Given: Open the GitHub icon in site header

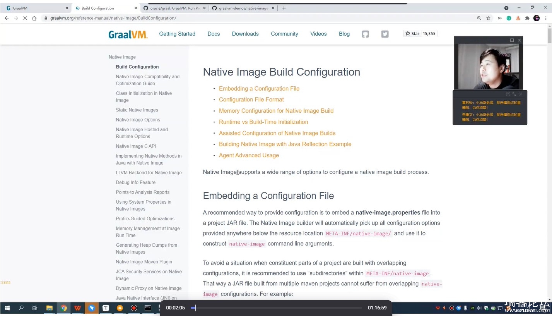Looking at the screenshot, I should click(365, 34).
